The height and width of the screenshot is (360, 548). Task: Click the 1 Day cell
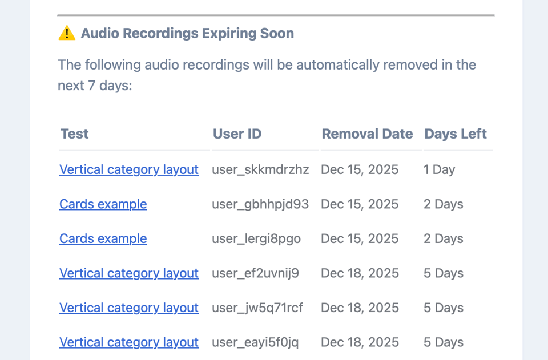[438, 169]
